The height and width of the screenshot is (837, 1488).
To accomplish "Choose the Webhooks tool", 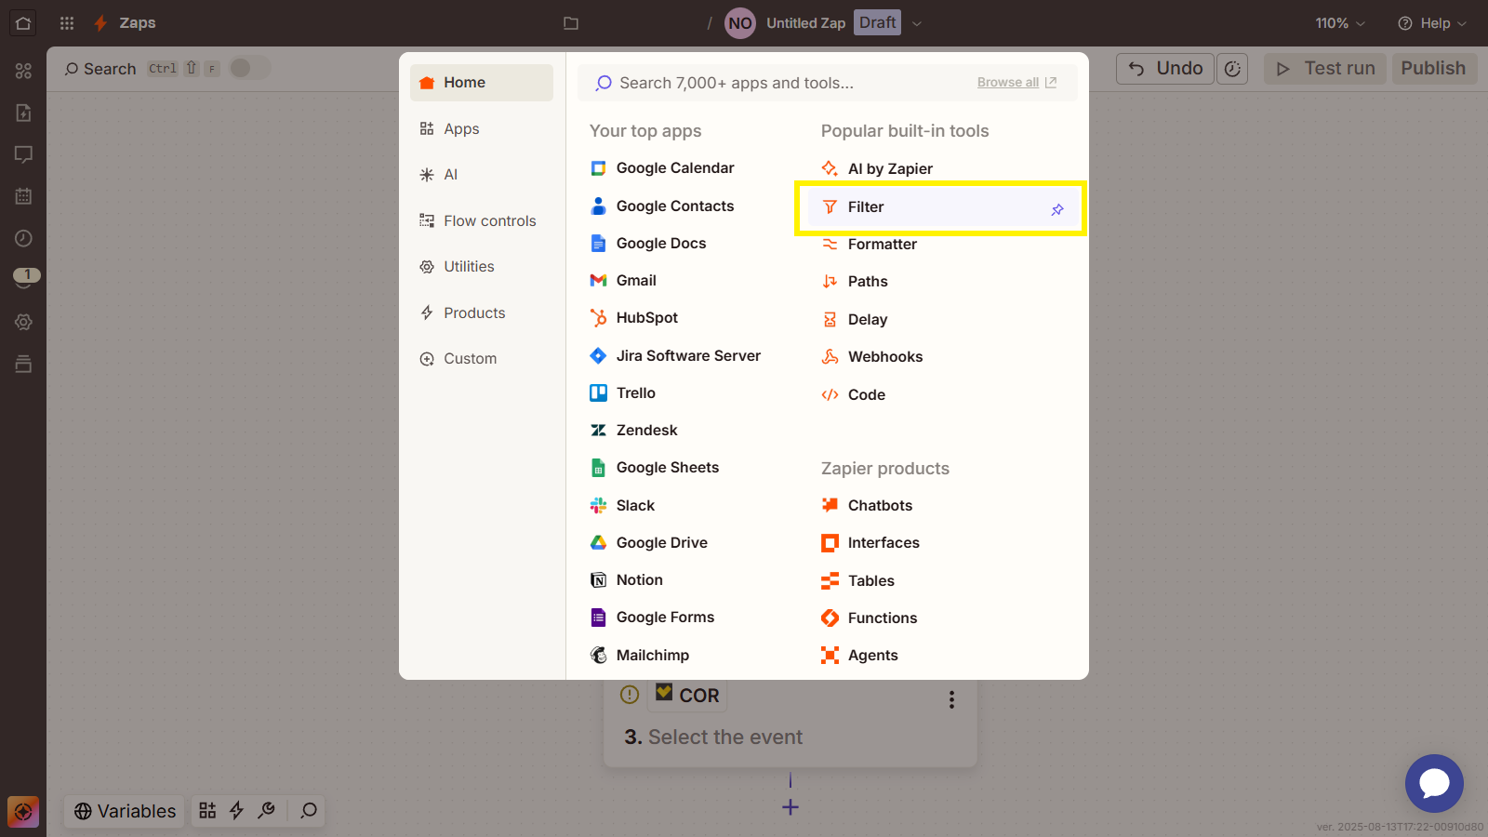I will (872, 357).
